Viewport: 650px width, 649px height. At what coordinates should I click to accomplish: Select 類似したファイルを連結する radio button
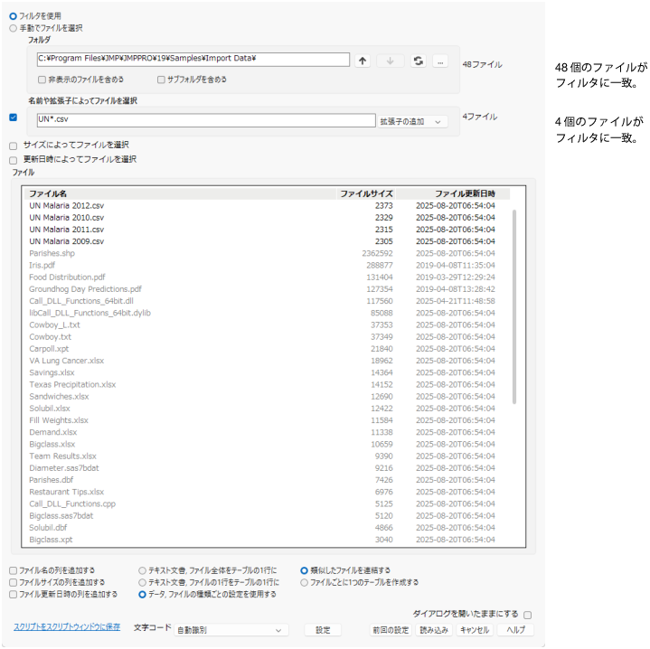(x=305, y=570)
